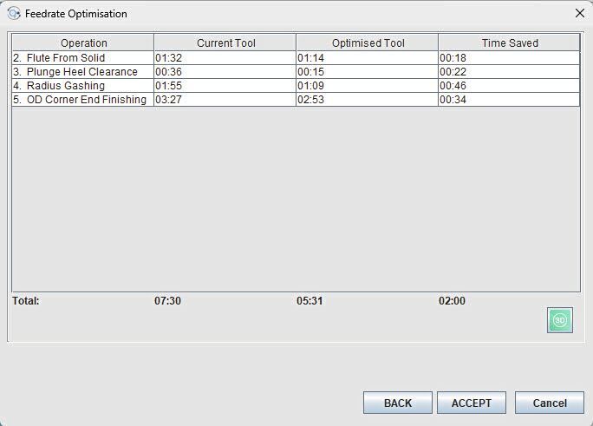Click current tool time 03:27

169,100
